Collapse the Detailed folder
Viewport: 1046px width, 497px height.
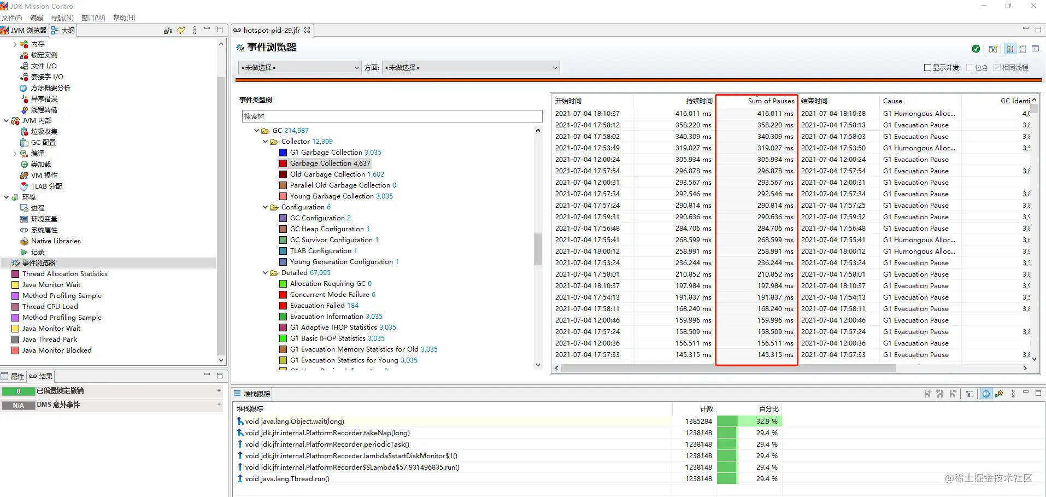(x=266, y=273)
